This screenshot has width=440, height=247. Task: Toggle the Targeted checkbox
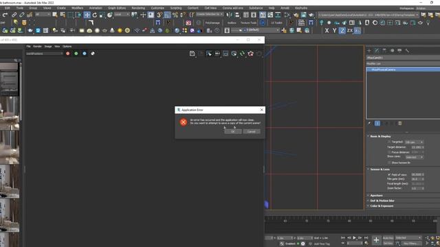(x=389, y=142)
